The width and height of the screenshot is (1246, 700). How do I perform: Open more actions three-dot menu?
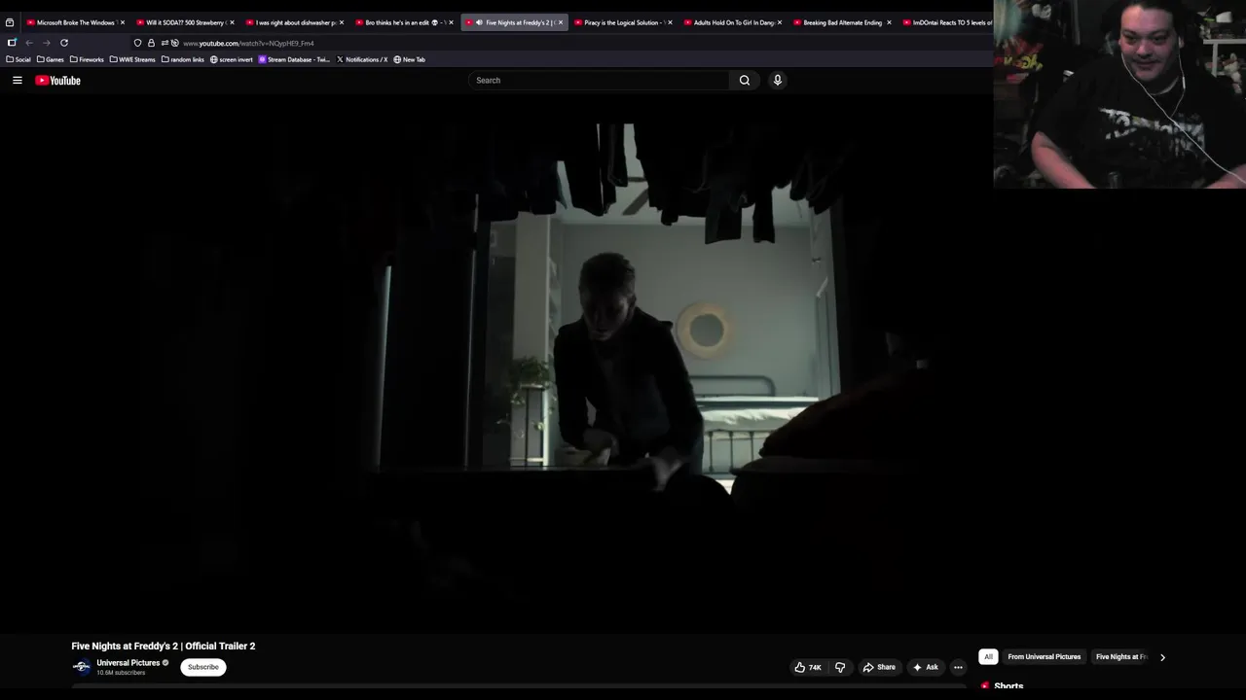pos(958,667)
